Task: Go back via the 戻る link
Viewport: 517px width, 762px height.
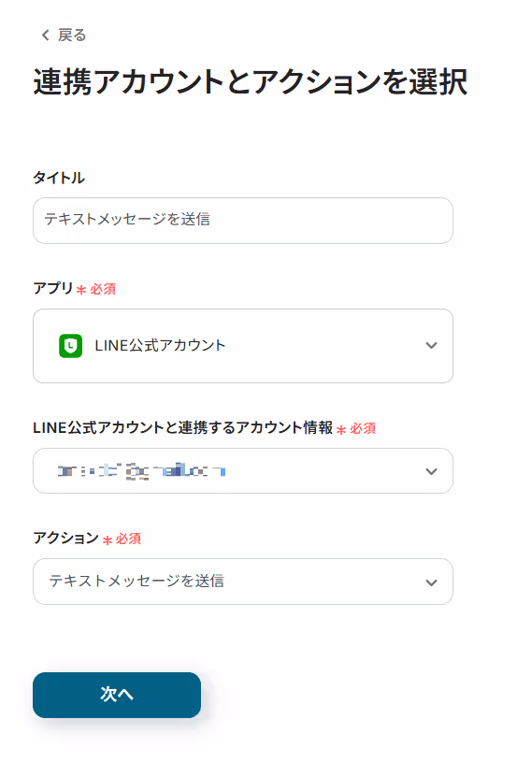Action: click(x=71, y=35)
